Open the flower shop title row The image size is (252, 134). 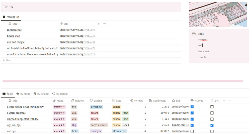point(14,36)
